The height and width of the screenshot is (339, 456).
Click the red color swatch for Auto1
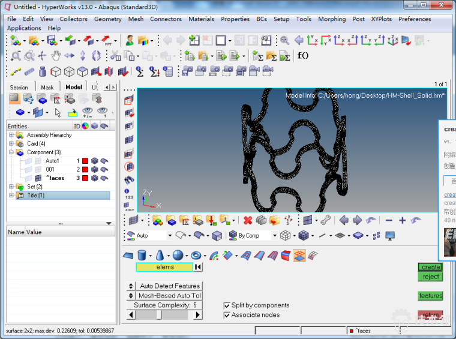(x=85, y=161)
